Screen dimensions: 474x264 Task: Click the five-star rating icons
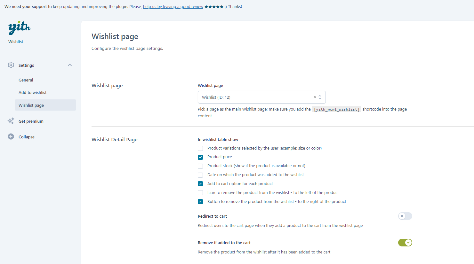coord(214,7)
